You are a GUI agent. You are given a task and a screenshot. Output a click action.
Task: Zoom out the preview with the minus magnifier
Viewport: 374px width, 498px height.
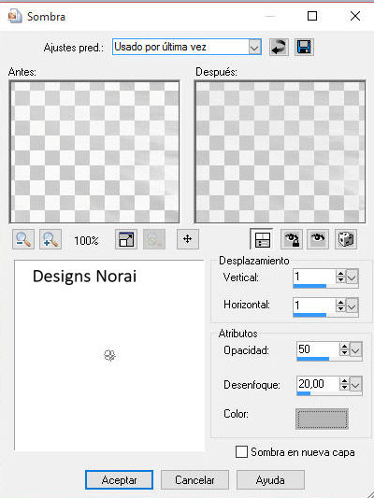(x=23, y=239)
